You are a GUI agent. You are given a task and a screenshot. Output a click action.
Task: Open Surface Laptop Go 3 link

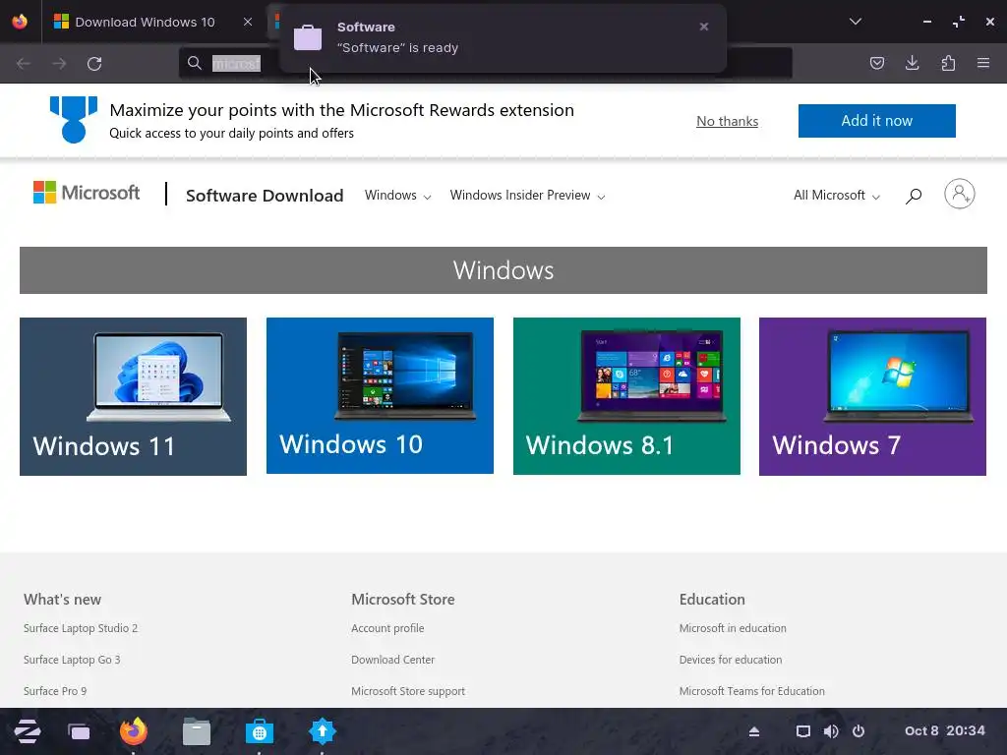(72, 660)
